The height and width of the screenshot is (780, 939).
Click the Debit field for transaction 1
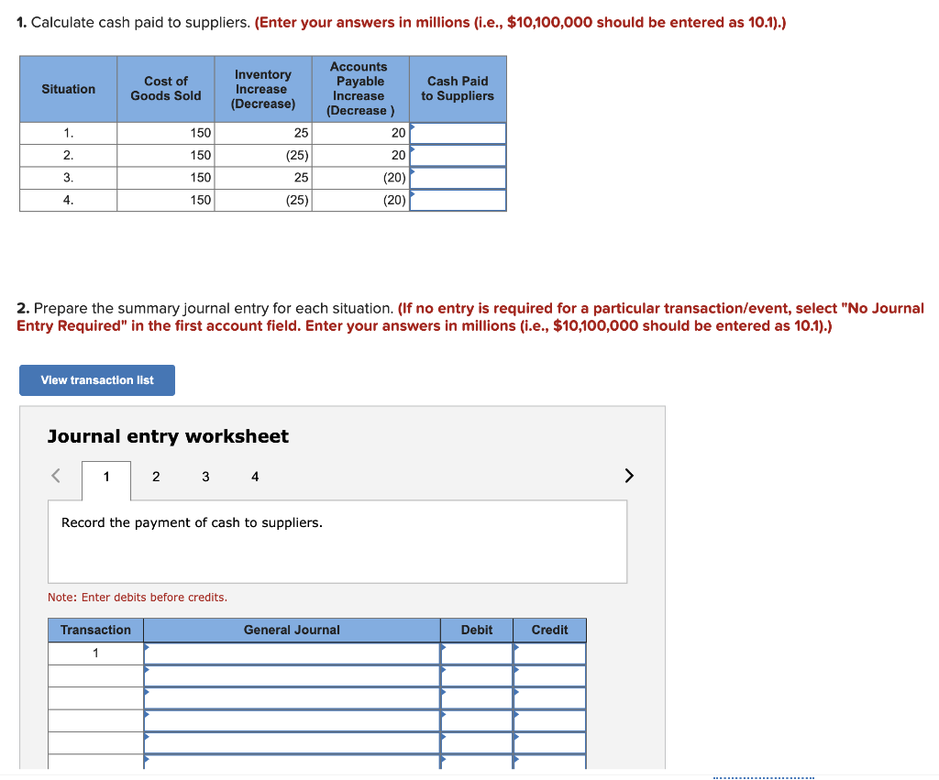[x=476, y=653]
